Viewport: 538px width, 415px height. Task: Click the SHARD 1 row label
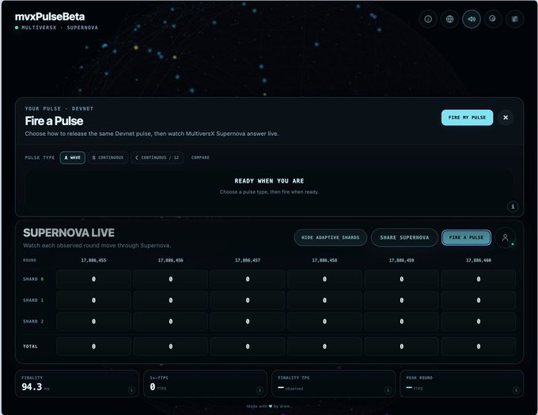click(x=33, y=300)
